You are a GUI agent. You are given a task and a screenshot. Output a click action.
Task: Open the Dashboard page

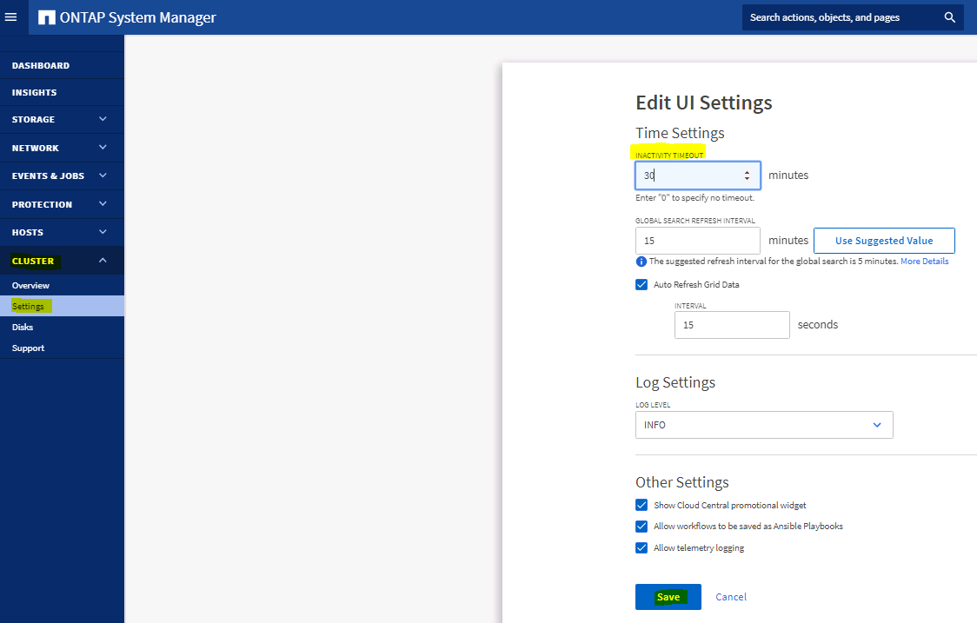pos(41,65)
